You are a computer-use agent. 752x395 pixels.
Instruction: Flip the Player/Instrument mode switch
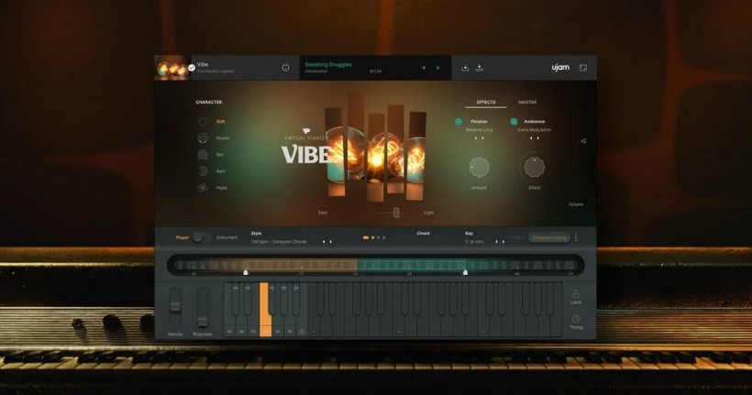[200, 237]
